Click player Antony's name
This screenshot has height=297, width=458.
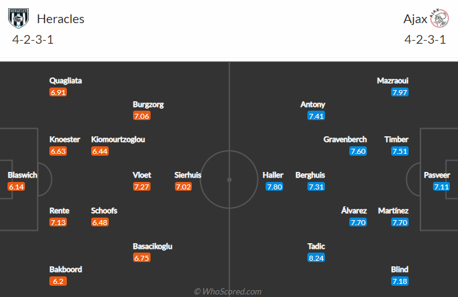pos(313,104)
